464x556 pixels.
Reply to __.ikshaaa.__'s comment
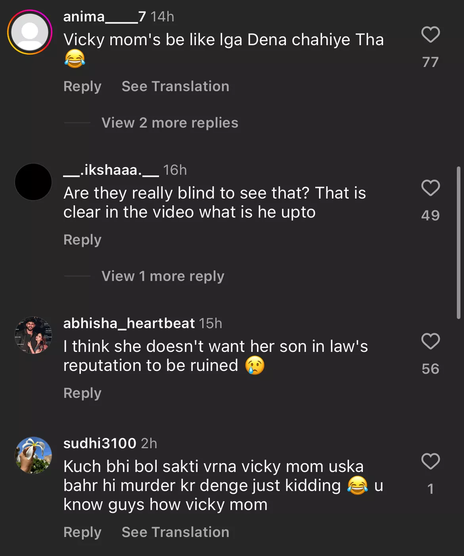coord(82,240)
